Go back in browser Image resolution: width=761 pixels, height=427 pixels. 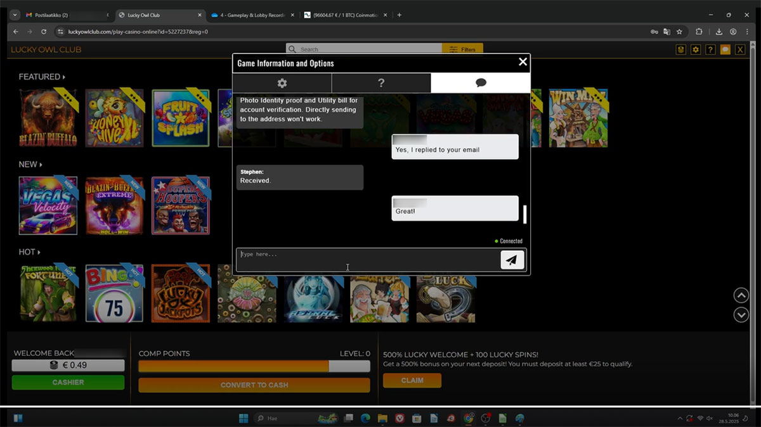pos(15,32)
